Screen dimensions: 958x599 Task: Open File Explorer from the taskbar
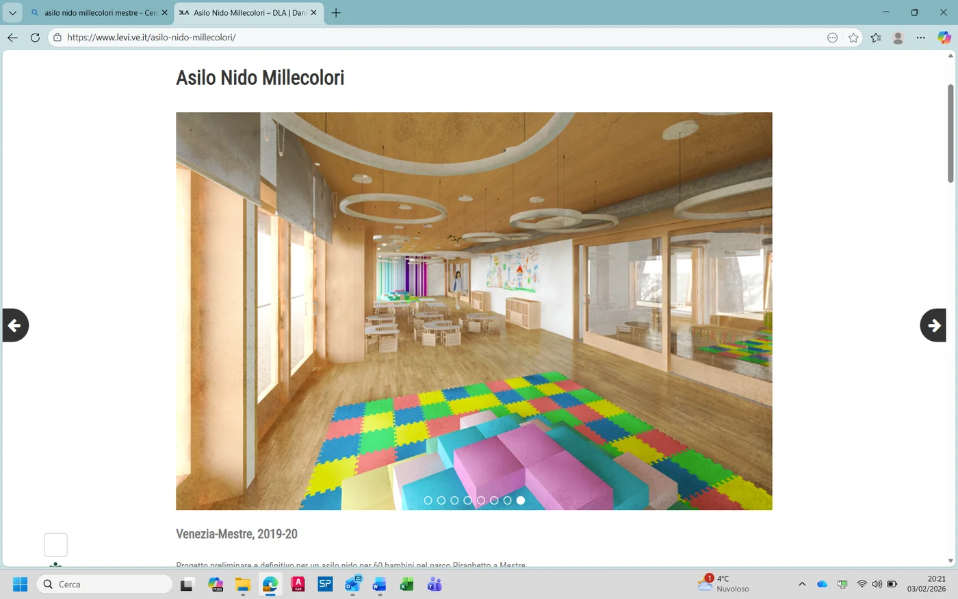(x=243, y=584)
